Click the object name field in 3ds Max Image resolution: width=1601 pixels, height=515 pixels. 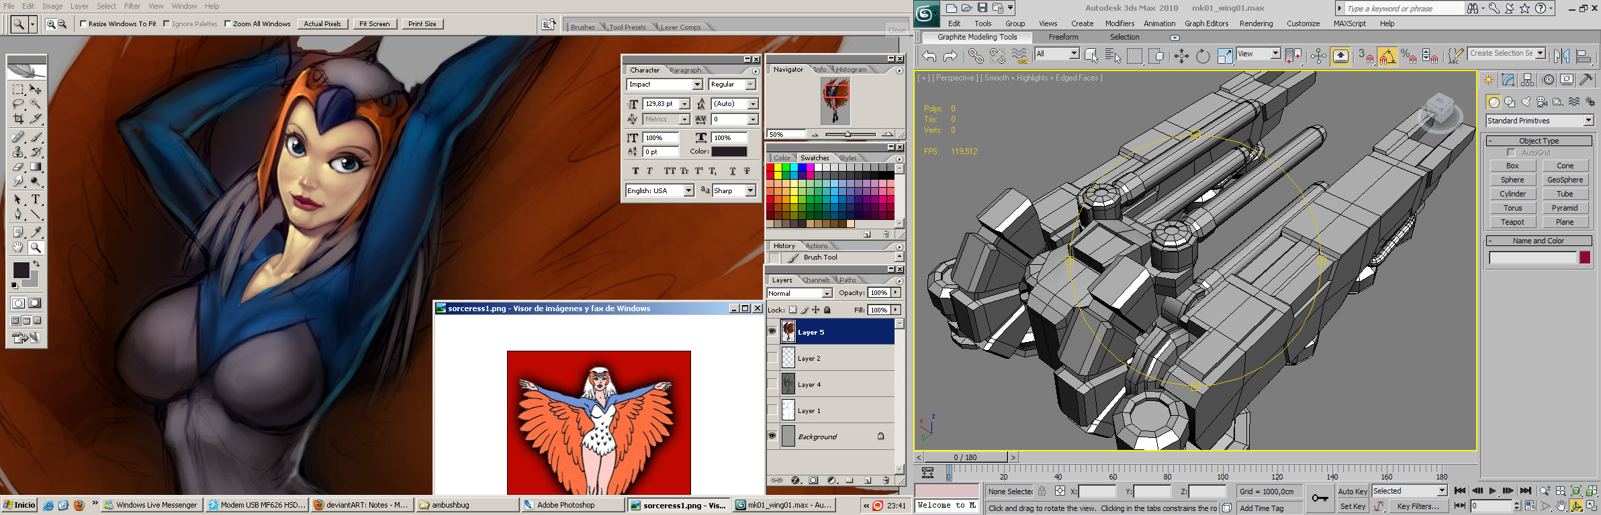click(x=1533, y=257)
